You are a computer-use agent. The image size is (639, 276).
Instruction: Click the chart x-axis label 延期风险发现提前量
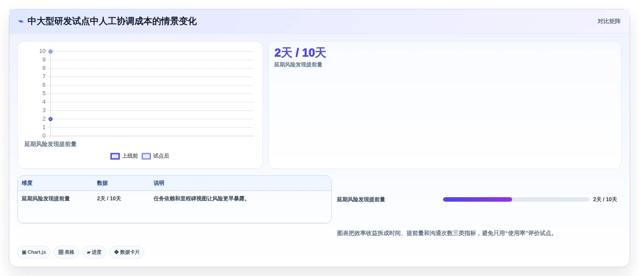click(50, 144)
